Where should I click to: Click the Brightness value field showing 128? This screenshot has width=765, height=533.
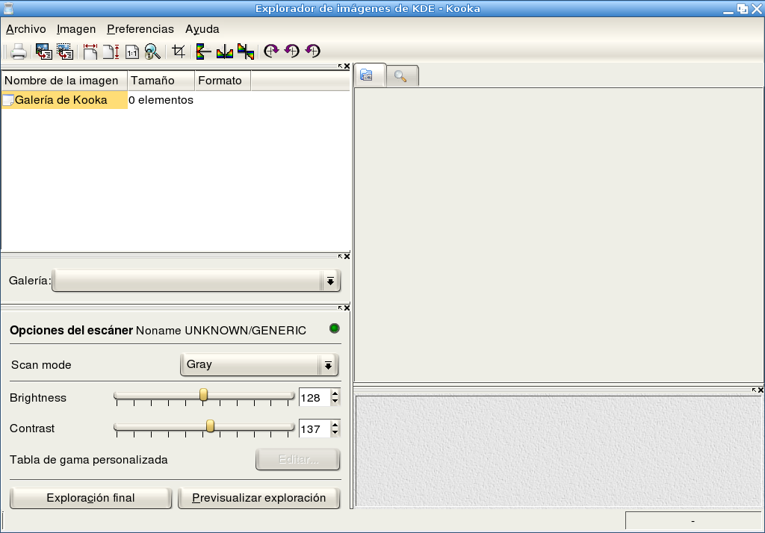coord(315,398)
